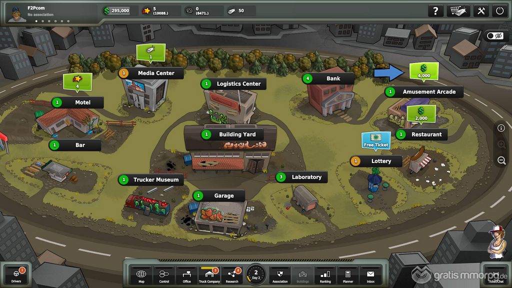Screen dimensions: 512x288
Task: Open the Office menu icon
Action: 186,275
